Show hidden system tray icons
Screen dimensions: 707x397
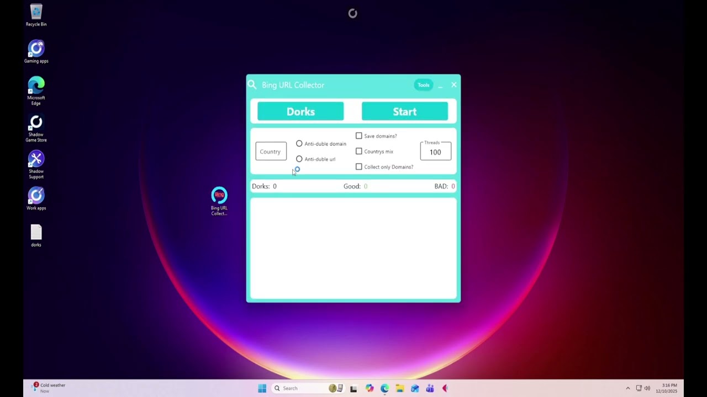(x=627, y=388)
